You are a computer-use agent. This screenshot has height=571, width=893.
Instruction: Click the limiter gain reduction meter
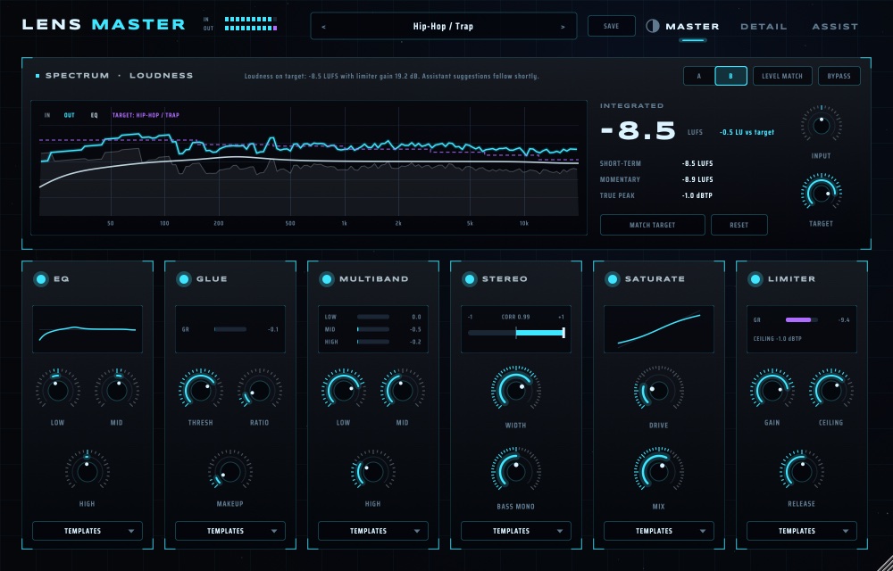click(x=802, y=320)
